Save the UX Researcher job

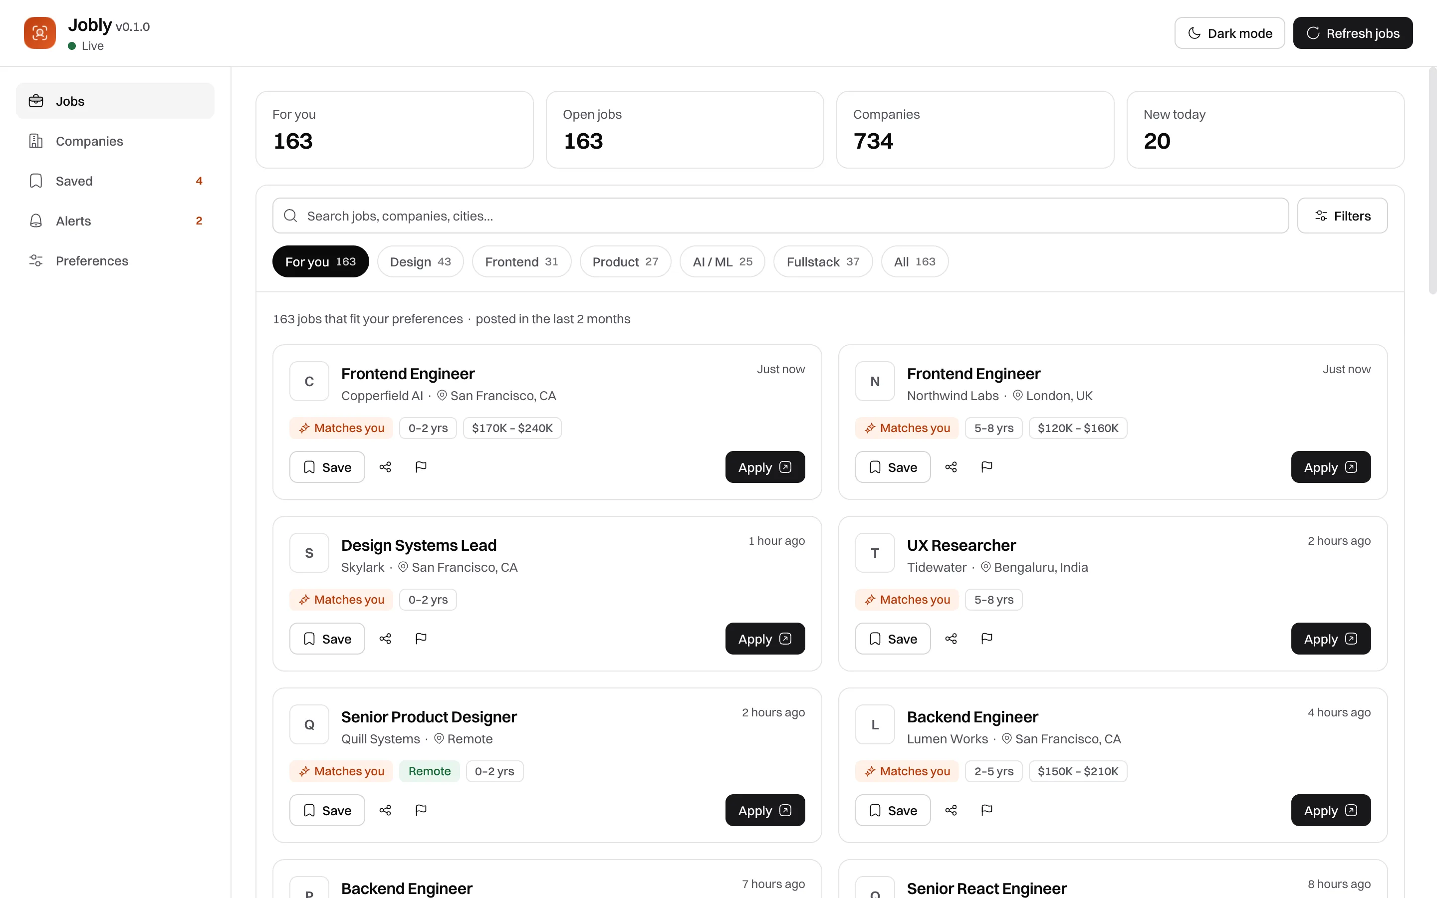coord(893,639)
